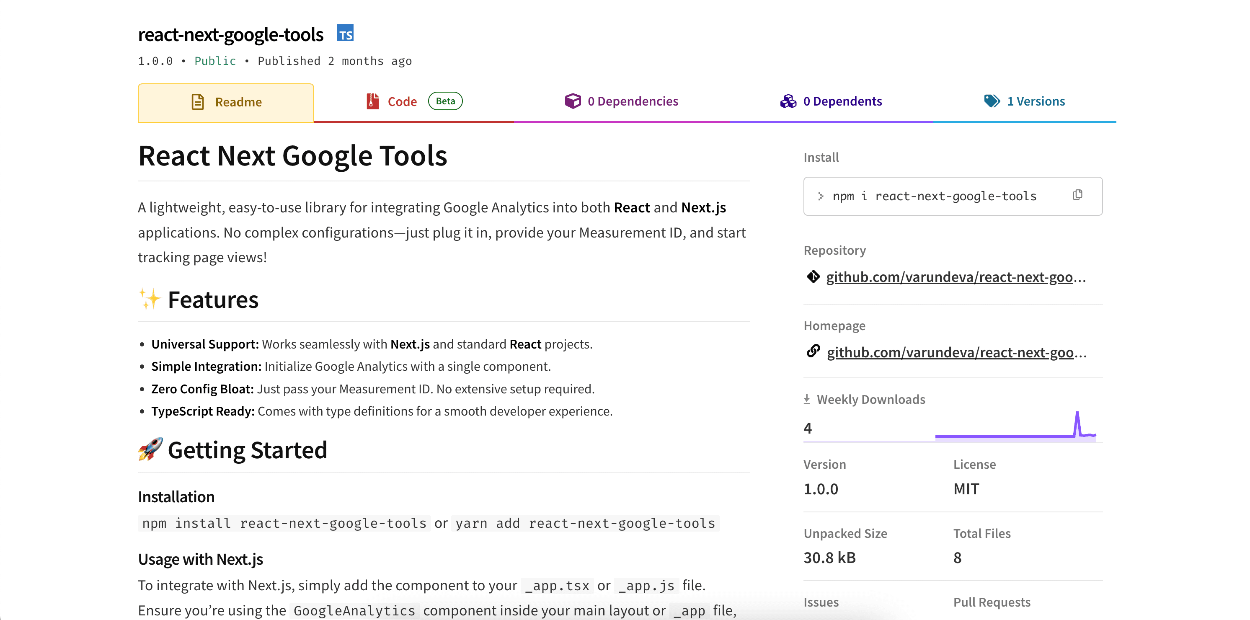Click the Readme document icon
Image resolution: width=1250 pixels, height=620 pixels.
pyautogui.click(x=198, y=102)
